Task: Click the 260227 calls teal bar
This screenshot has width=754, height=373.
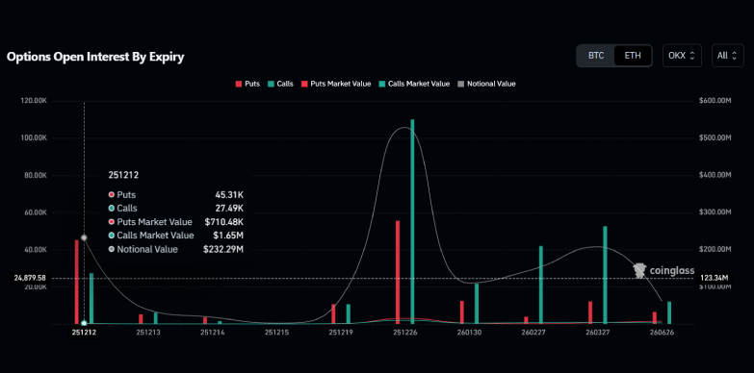Action: point(541,286)
